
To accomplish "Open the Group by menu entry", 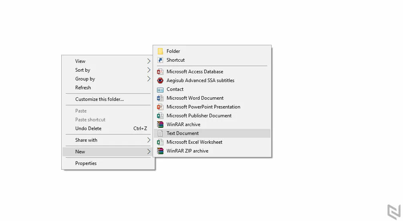I will tap(108, 78).
